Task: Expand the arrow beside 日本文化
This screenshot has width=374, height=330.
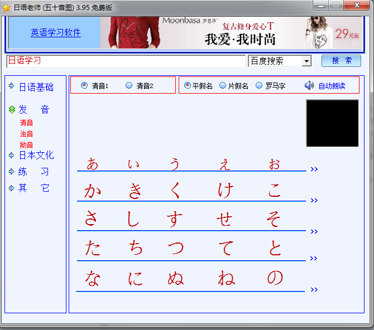Action: pos(12,156)
